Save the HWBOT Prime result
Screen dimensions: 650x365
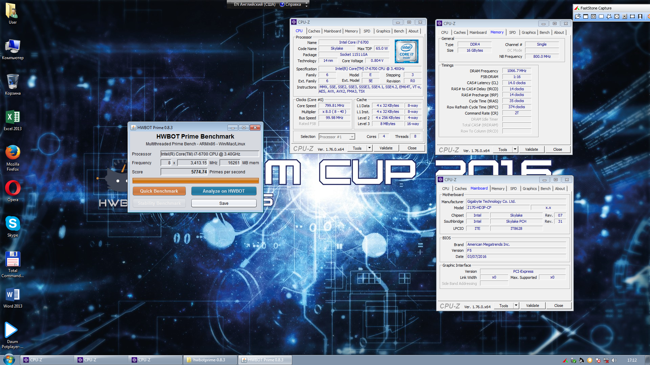(223, 203)
